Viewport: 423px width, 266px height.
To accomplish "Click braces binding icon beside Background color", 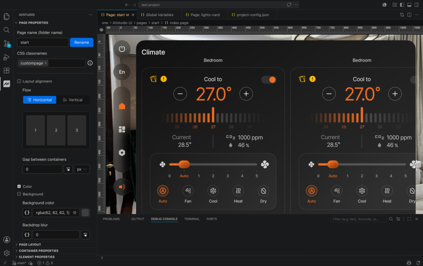I will (27, 213).
